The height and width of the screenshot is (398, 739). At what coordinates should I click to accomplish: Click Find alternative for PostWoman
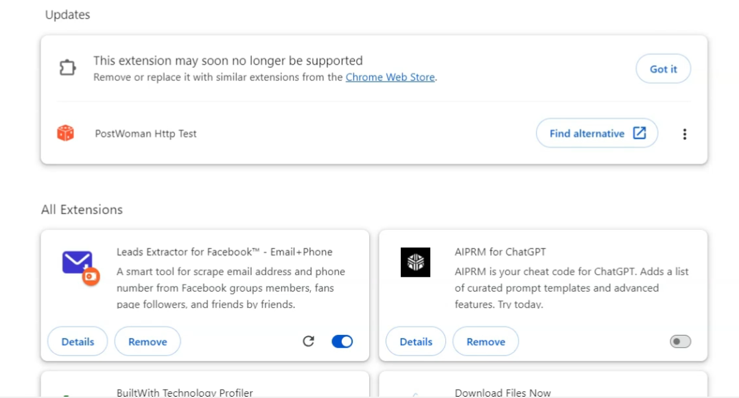596,133
